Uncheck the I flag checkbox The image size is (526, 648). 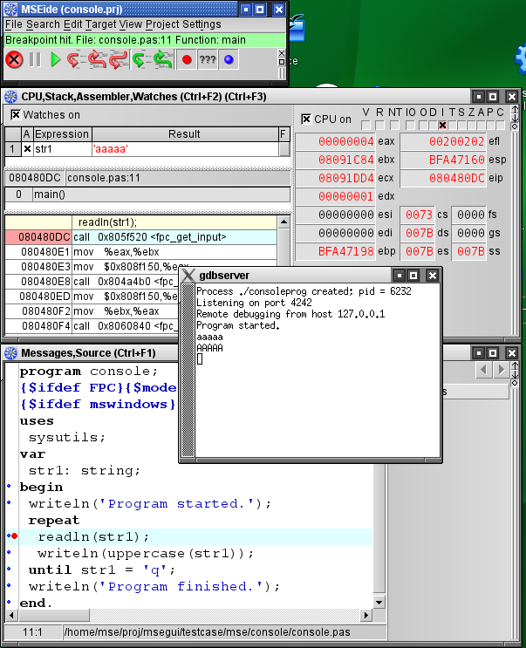pyautogui.click(x=442, y=126)
